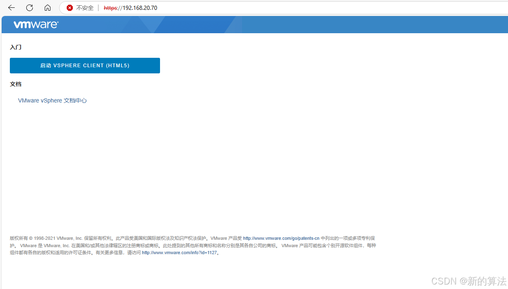Click the red not-secure warning icon
508x289 pixels.
click(x=70, y=8)
